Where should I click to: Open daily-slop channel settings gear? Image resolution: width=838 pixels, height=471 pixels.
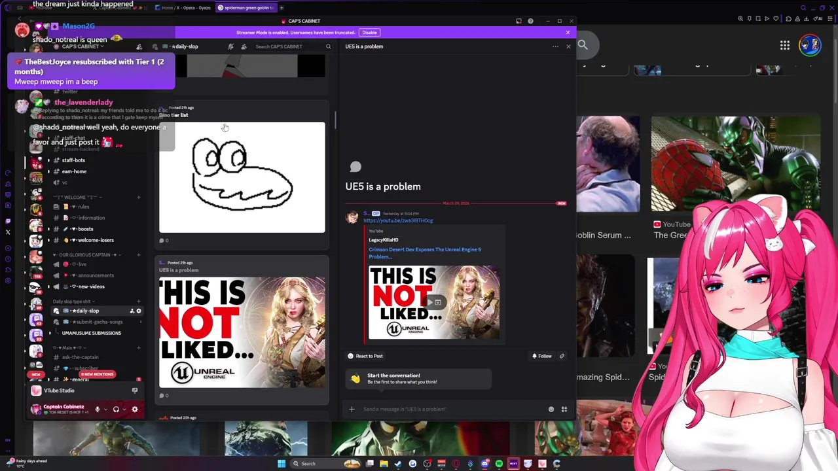138,311
